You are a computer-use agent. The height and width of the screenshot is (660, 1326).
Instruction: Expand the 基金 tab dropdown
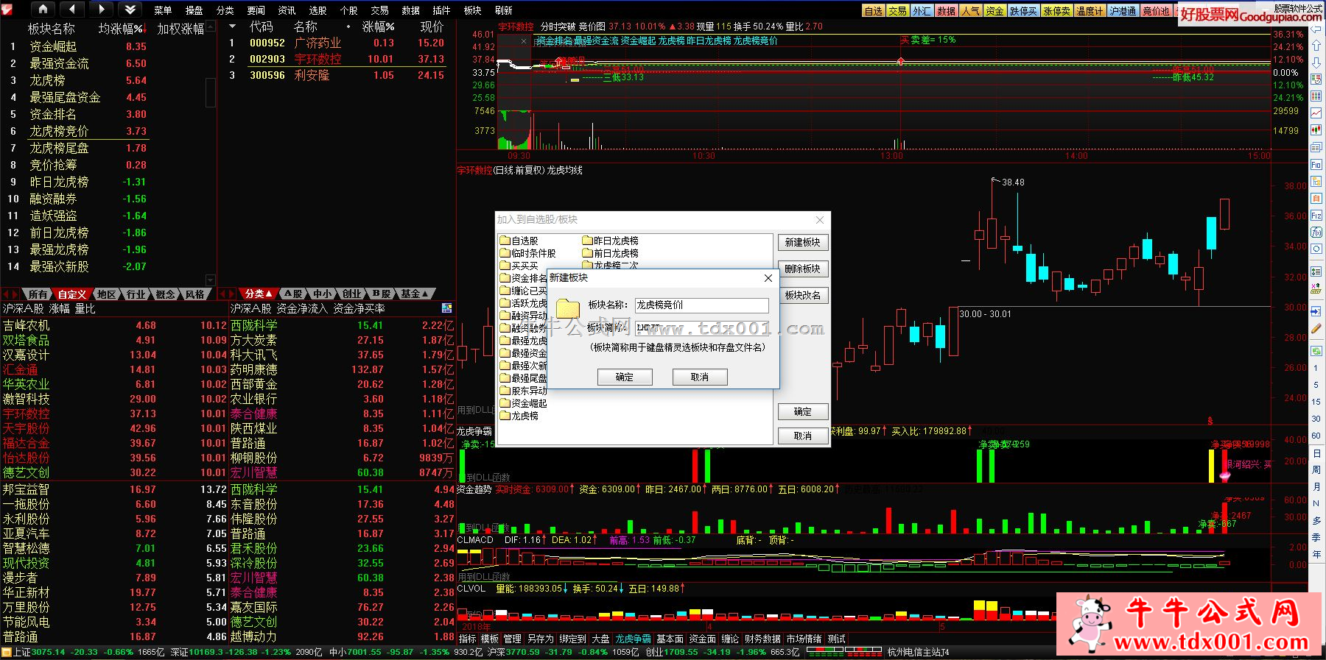point(425,294)
